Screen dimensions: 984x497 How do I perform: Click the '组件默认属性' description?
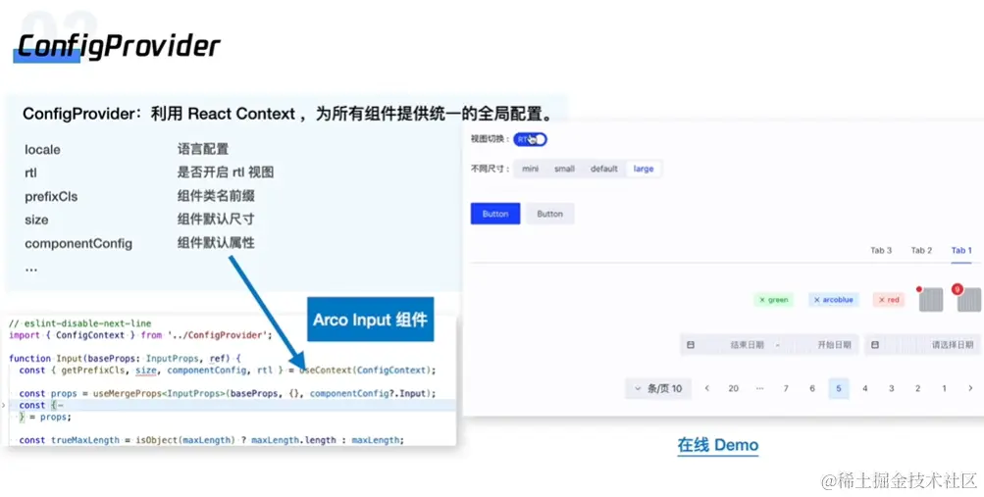click(x=216, y=242)
